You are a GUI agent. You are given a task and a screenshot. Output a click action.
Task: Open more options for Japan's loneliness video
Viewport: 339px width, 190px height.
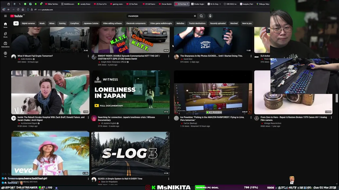[168, 117]
